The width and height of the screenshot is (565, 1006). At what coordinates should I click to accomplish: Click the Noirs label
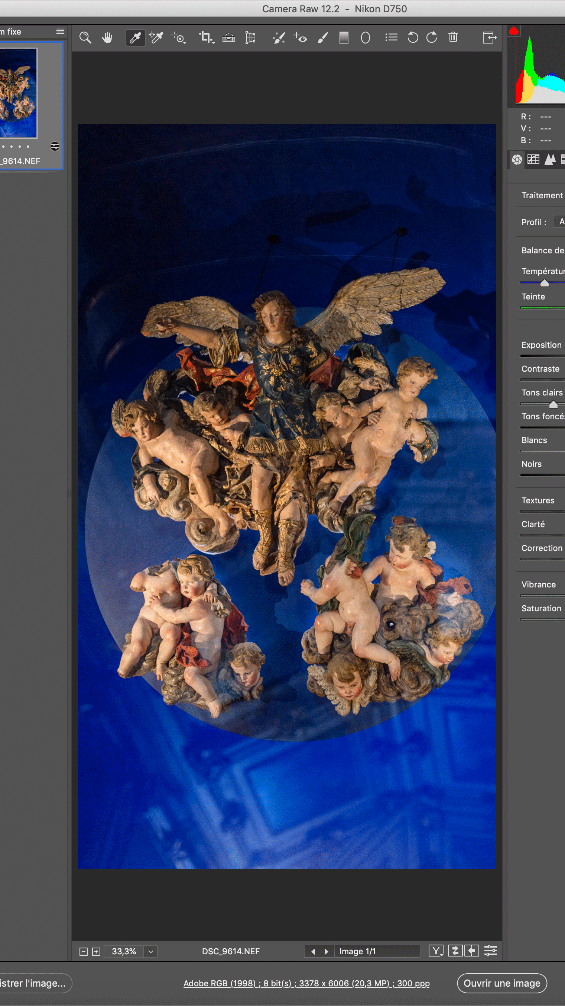(x=532, y=464)
